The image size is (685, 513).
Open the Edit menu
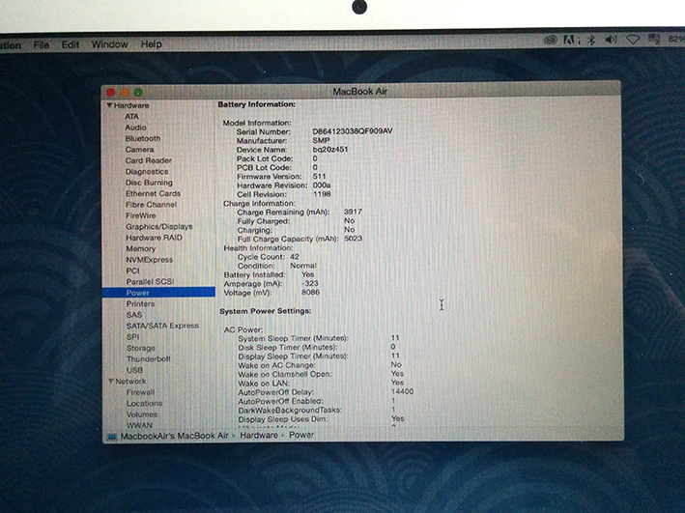(71, 44)
